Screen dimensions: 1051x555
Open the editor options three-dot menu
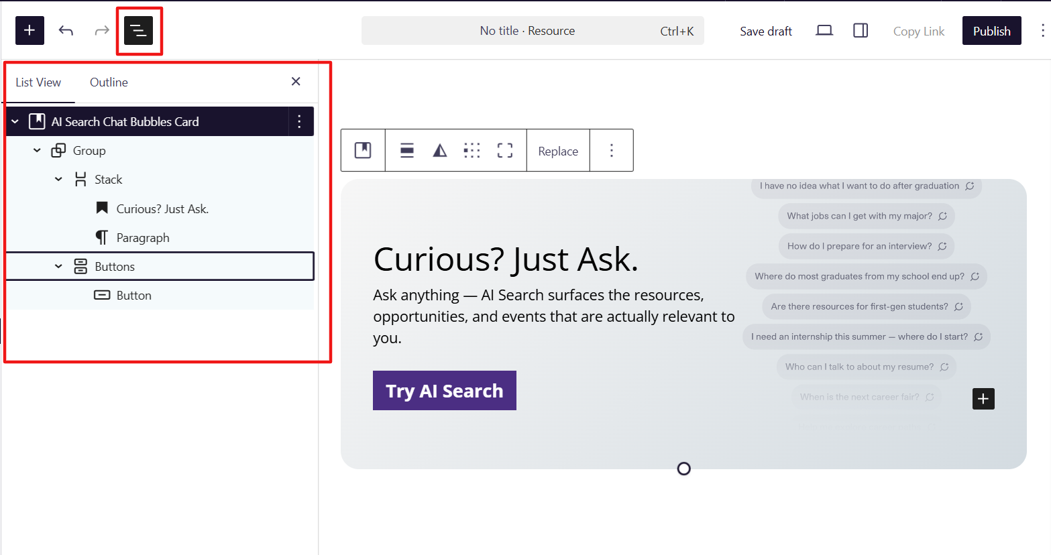1042,30
